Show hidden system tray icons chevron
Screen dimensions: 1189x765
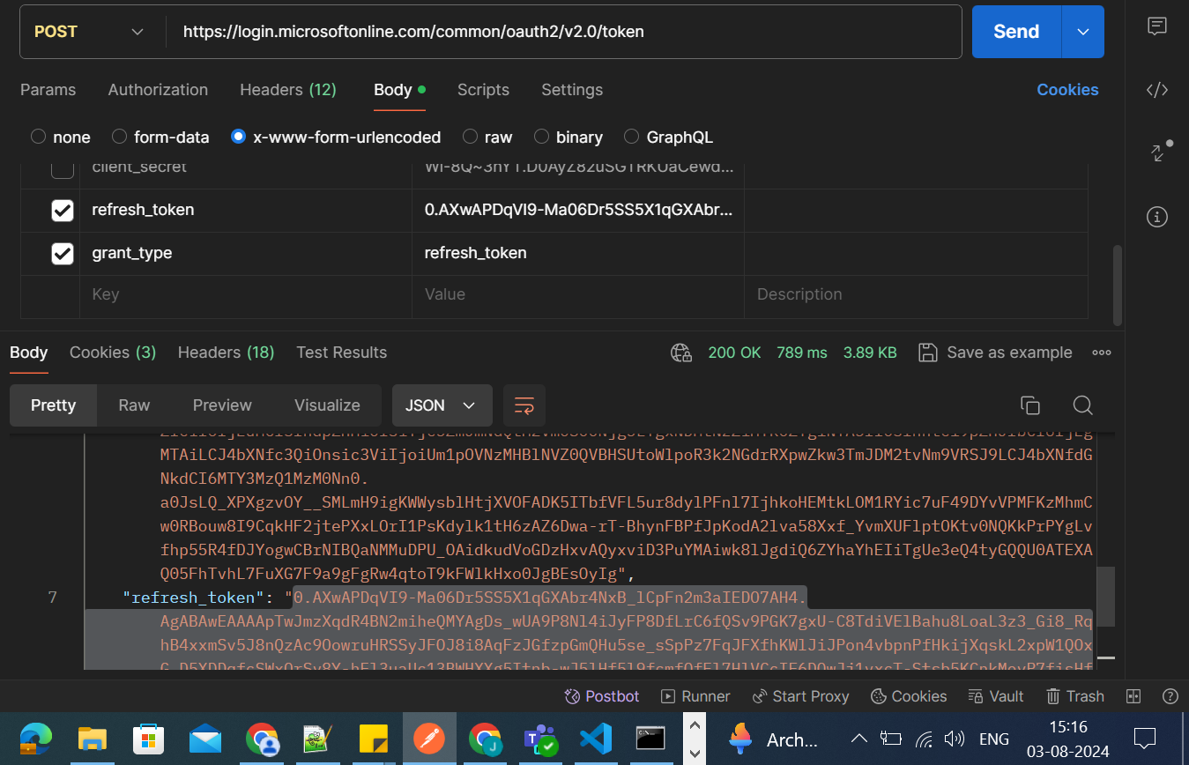tap(858, 739)
